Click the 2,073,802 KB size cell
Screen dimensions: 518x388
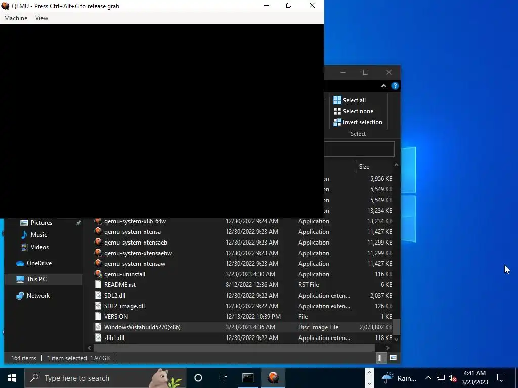pos(376,327)
